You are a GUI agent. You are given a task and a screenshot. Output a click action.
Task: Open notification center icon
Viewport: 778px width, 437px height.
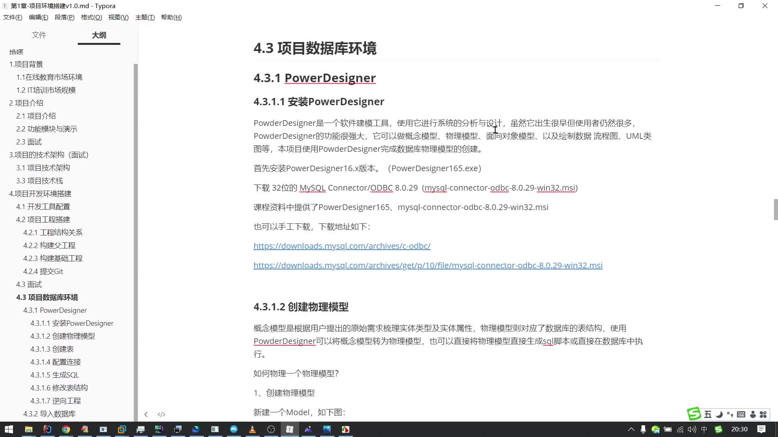[761, 429]
